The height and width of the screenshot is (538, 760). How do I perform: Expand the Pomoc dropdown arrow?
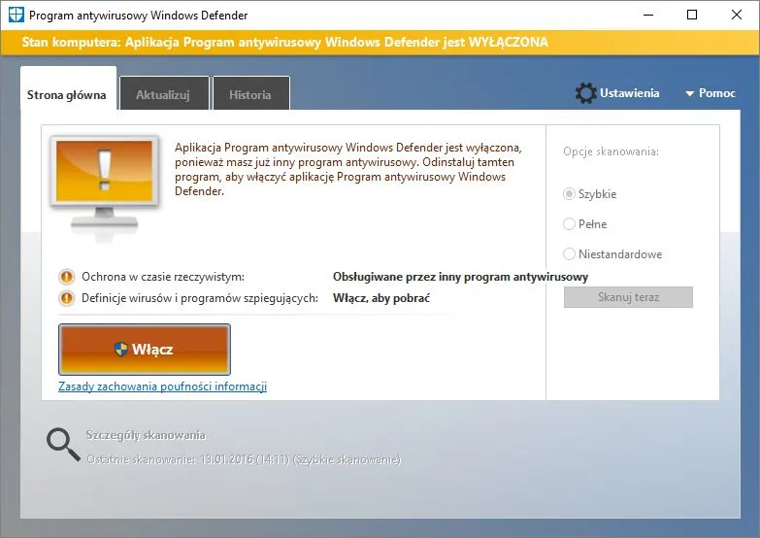[690, 94]
